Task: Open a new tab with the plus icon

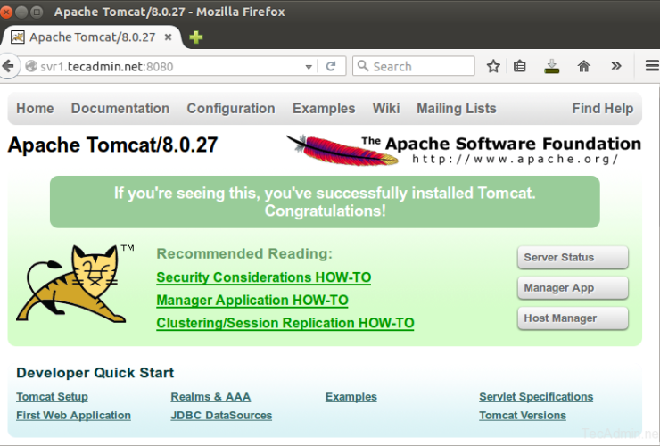Action: click(x=195, y=37)
